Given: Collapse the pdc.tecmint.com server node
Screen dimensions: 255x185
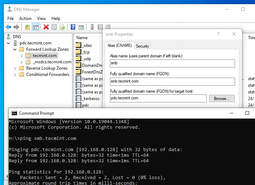Looking at the screenshot, I should [x=9, y=43].
